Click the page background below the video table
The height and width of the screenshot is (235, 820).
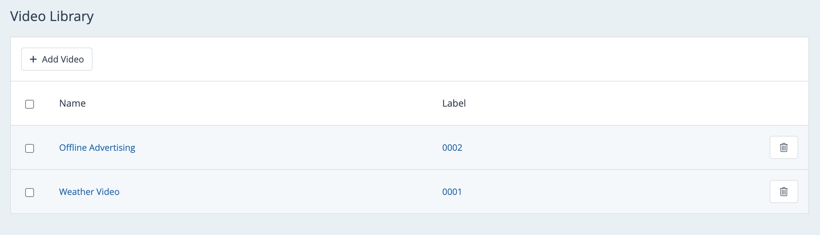point(408,225)
